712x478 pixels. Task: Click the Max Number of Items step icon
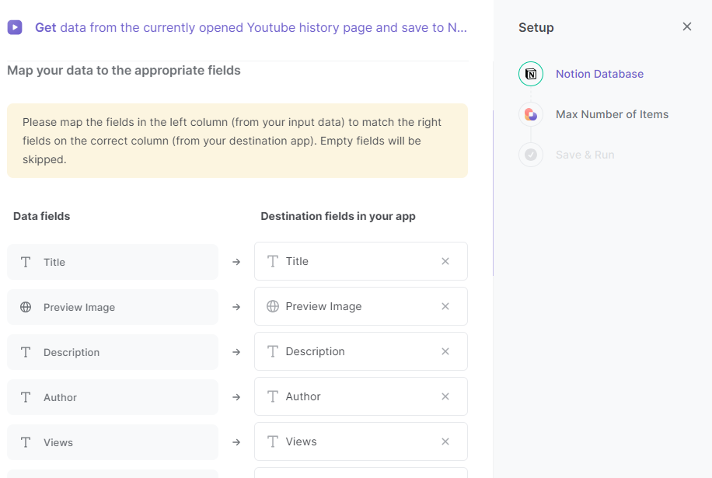click(531, 114)
